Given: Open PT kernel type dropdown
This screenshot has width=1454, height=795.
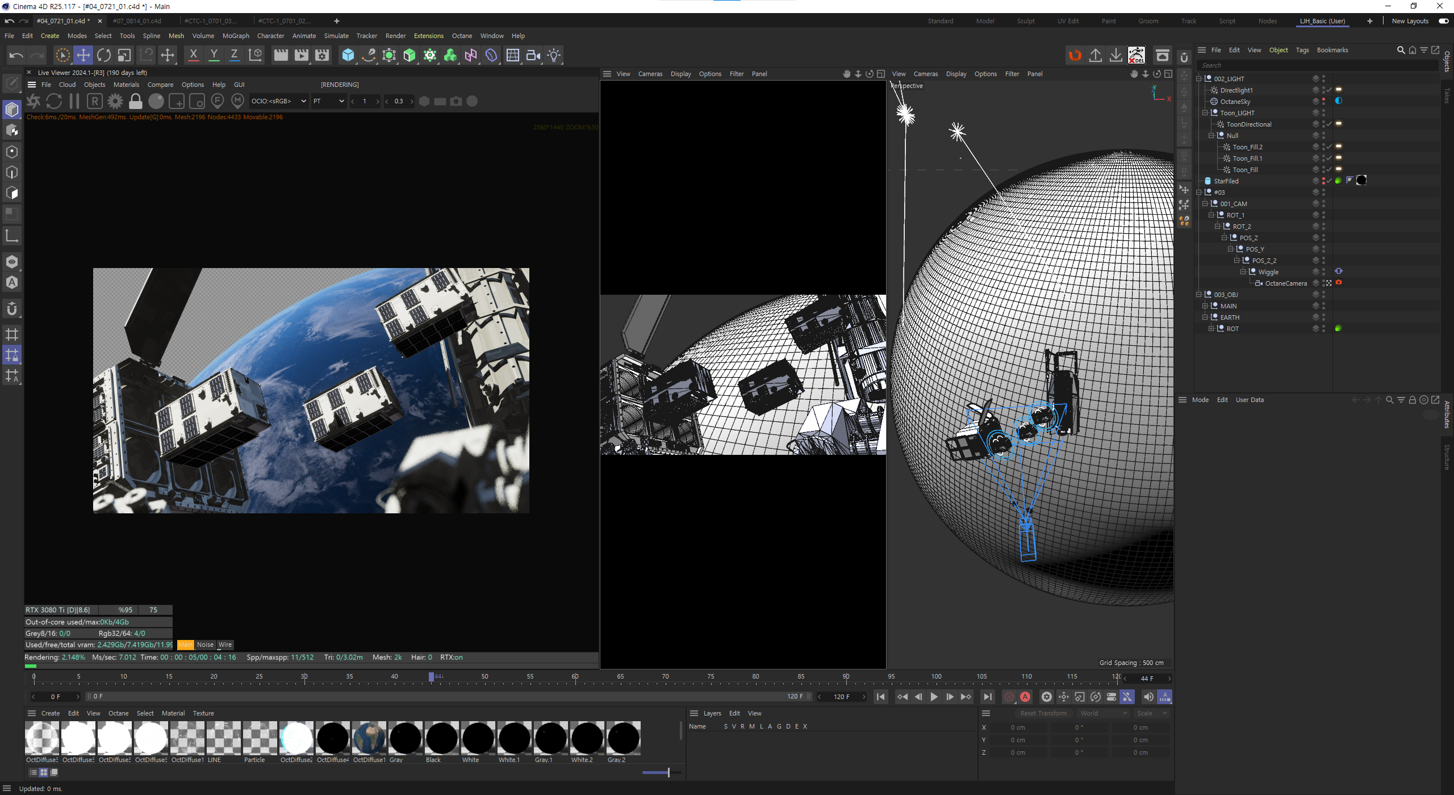Looking at the screenshot, I should [329, 101].
